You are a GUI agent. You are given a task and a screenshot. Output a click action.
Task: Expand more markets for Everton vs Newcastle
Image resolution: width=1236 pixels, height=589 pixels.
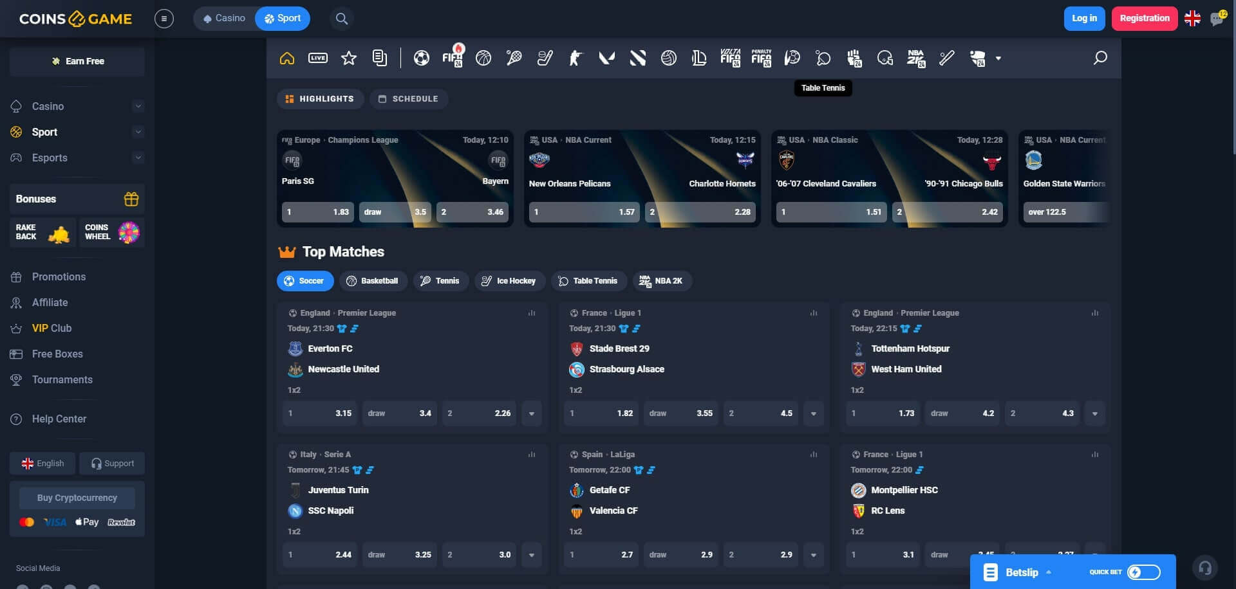click(x=532, y=413)
